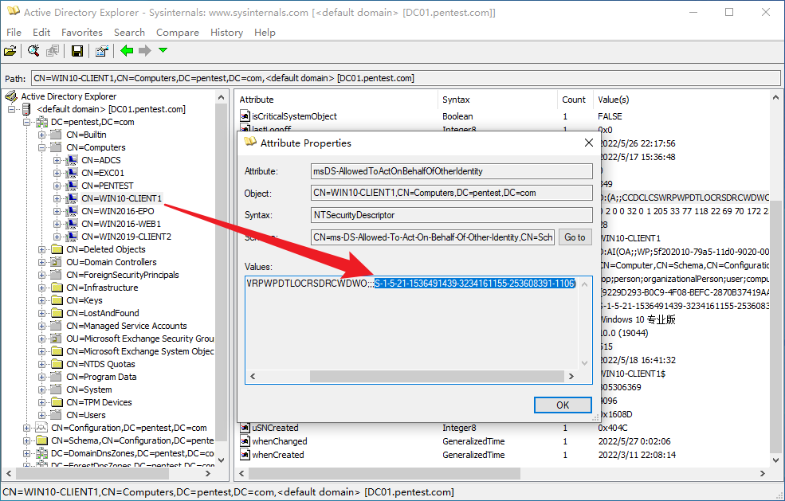Click the CN=Builtin folder icon

pyautogui.click(x=57, y=135)
